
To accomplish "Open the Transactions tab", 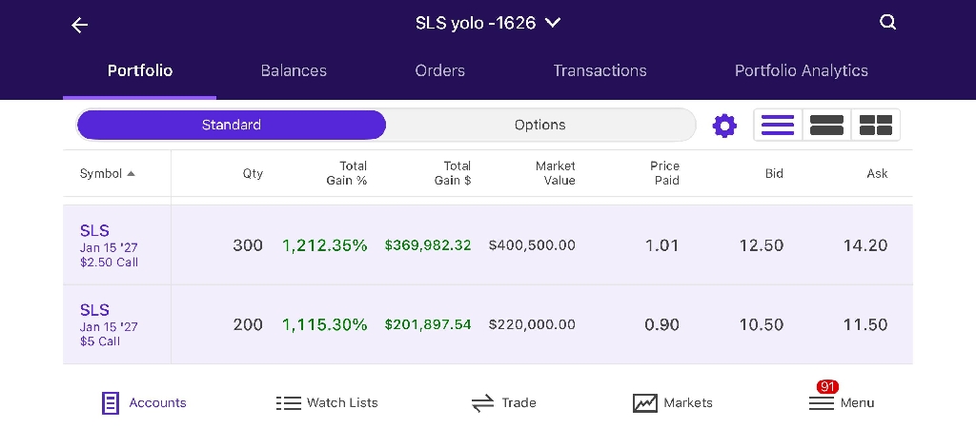I will point(600,70).
